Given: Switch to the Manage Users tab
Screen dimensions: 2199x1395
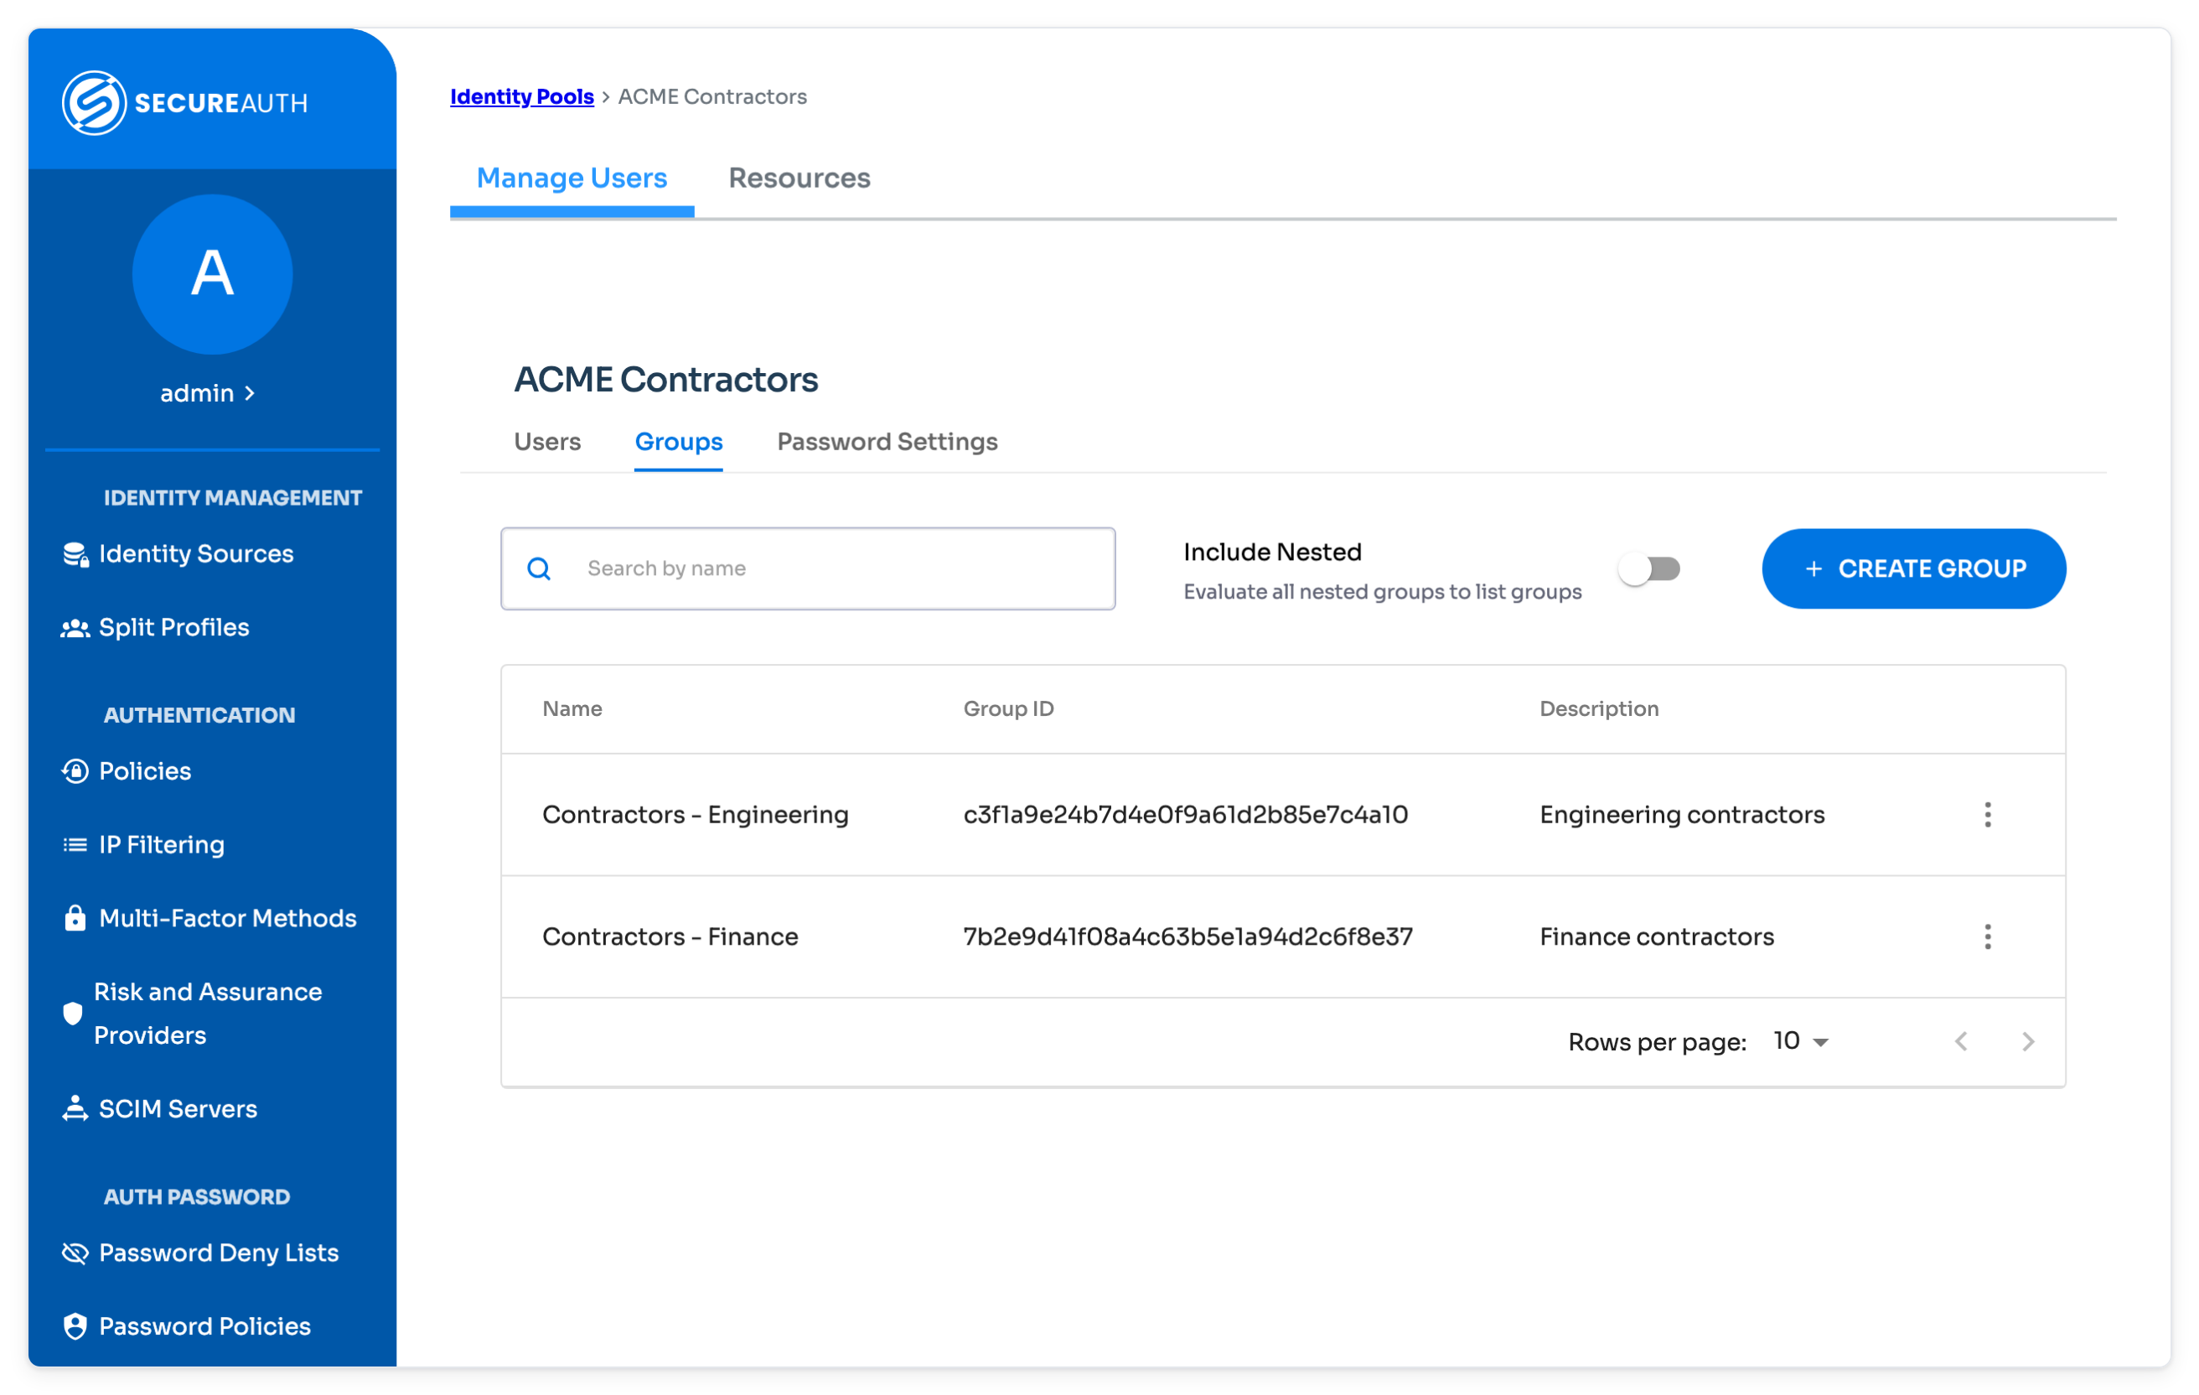Looking at the screenshot, I should (x=572, y=178).
